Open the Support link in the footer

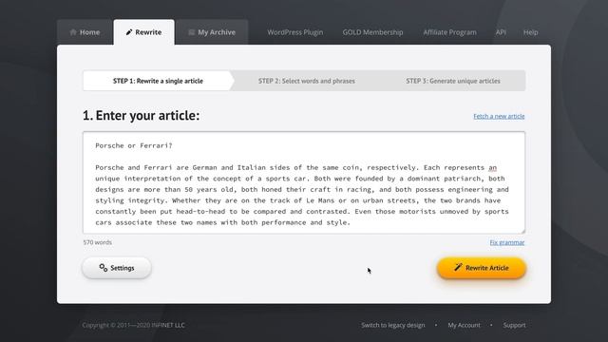coord(515,325)
